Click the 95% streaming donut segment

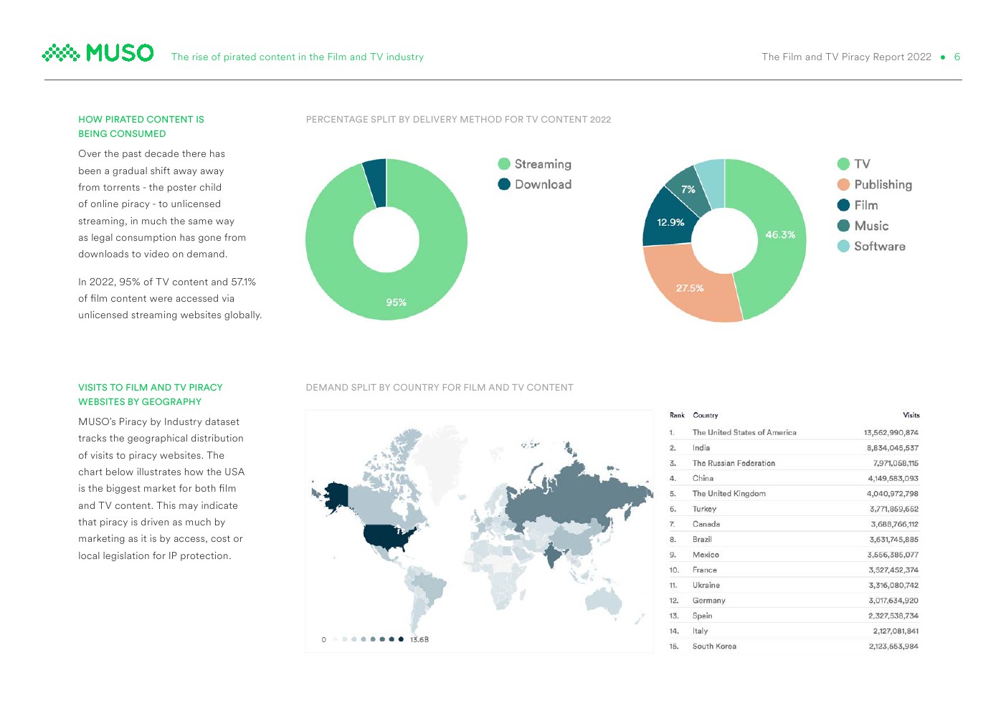(396, 302)
